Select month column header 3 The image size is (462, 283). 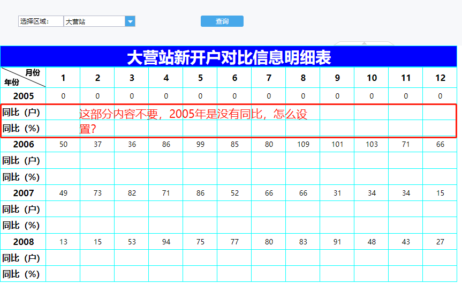[132, 78]
